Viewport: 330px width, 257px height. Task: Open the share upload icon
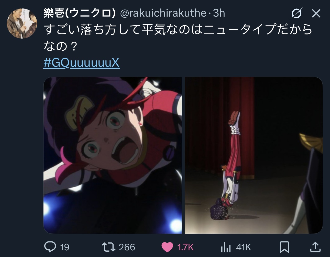coord(315,247)
